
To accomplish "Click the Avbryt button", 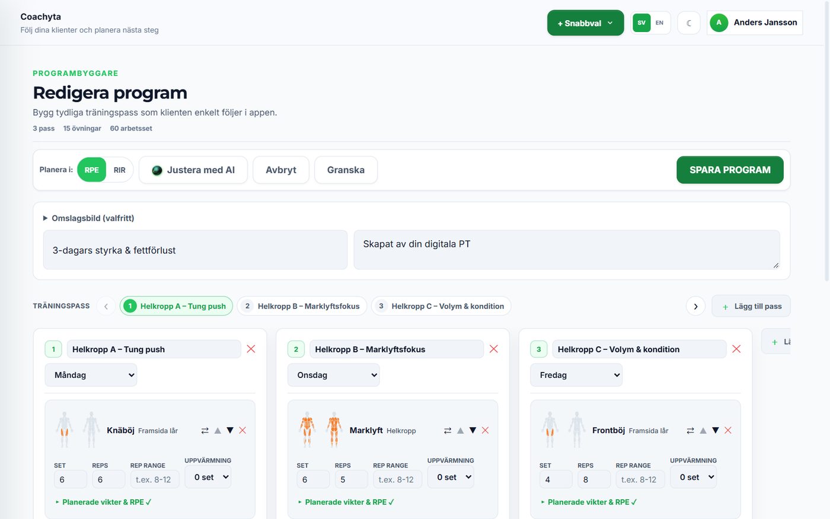I will click(281, 170).
